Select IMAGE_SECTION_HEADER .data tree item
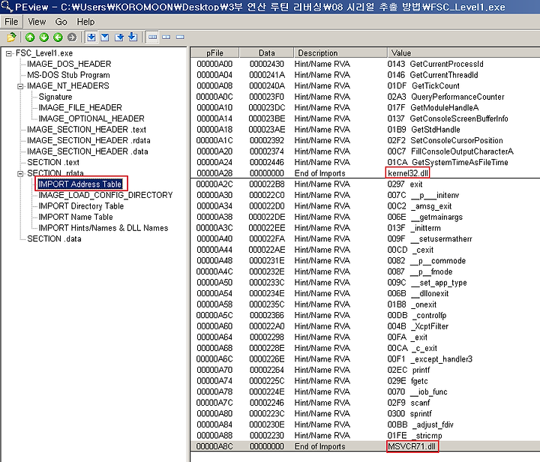This screenshot has width=540, height=462. [x=88, y=151]
